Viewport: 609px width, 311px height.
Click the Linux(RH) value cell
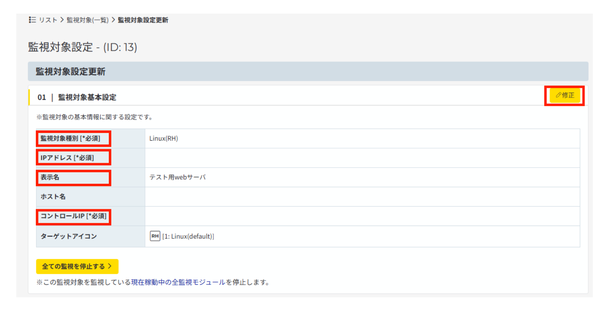(164, 138)
